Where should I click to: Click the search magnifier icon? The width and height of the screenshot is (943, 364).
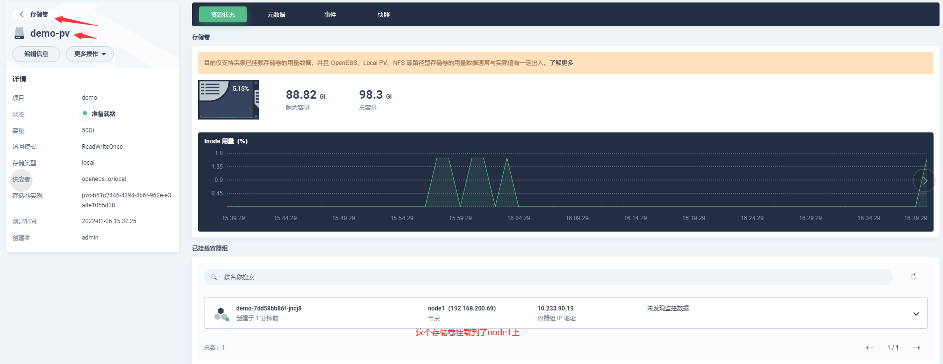[x=214, y=277]
